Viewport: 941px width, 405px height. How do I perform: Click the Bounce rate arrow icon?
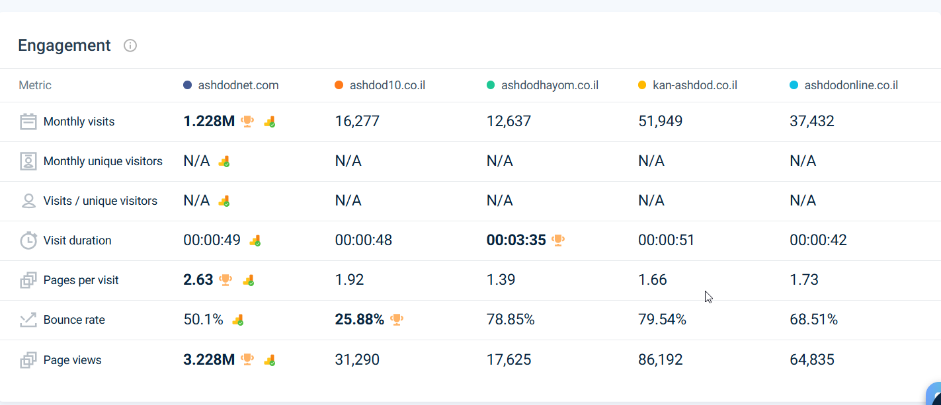coord(28,320)
